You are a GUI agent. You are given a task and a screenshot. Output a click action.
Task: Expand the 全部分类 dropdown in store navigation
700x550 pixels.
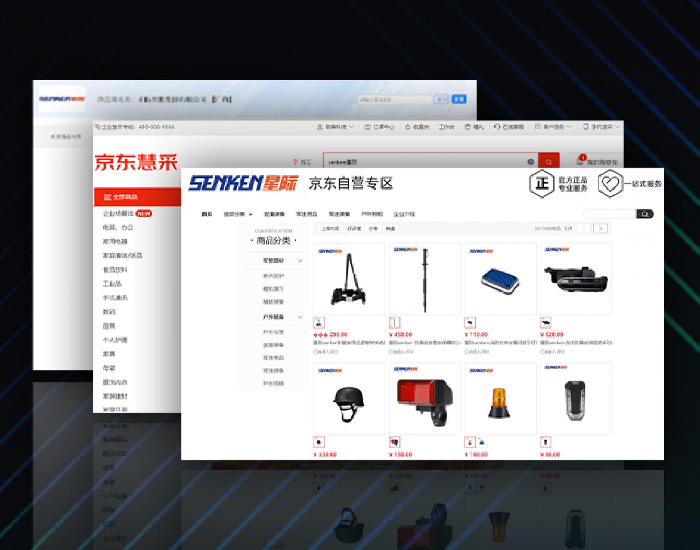(x=238, y=214)
